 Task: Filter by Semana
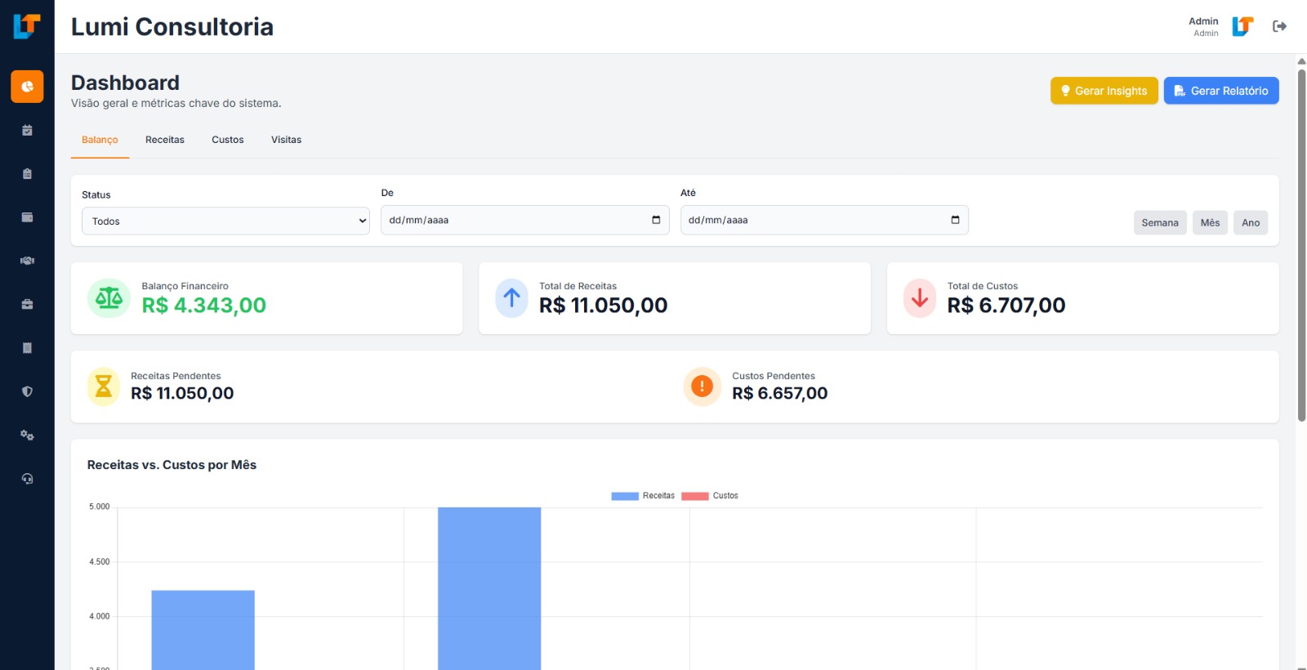[1160, 222]
